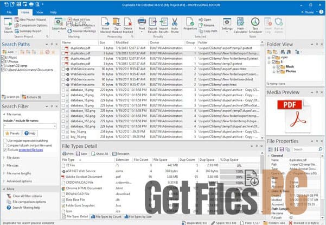Click the Help button in Search Filter
Image resolution: width=326 pixels, height=225 pixels.
click(x=30, y=133)
